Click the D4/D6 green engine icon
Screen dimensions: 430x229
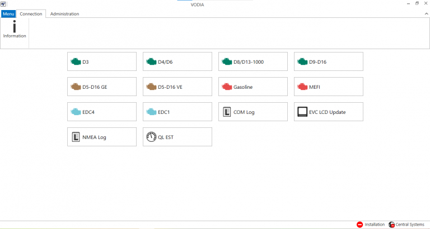151,62
